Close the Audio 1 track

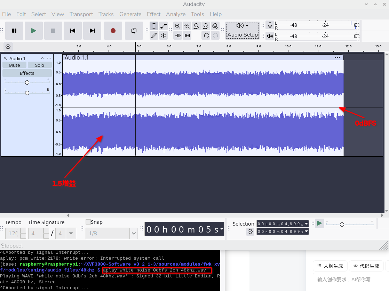tap(5, 58)
